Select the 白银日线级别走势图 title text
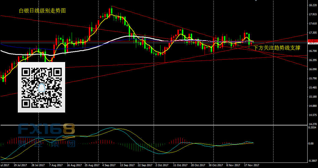Viewport: 318px width, 168px height. coord(42,11)
